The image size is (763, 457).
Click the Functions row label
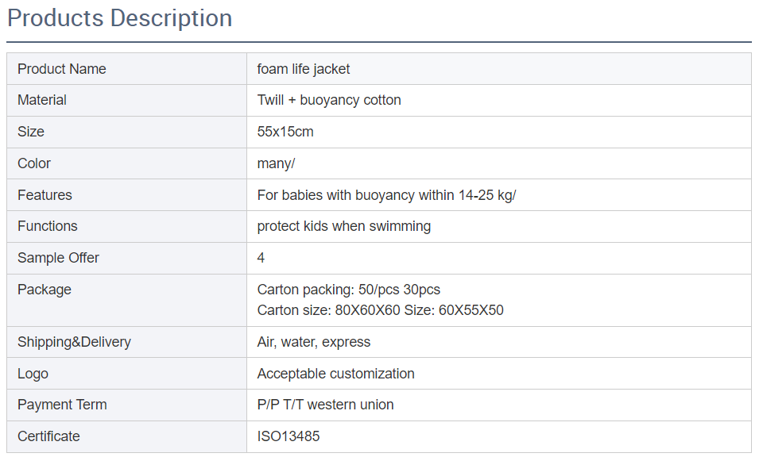pyautogui.click(x=48, y=226)
